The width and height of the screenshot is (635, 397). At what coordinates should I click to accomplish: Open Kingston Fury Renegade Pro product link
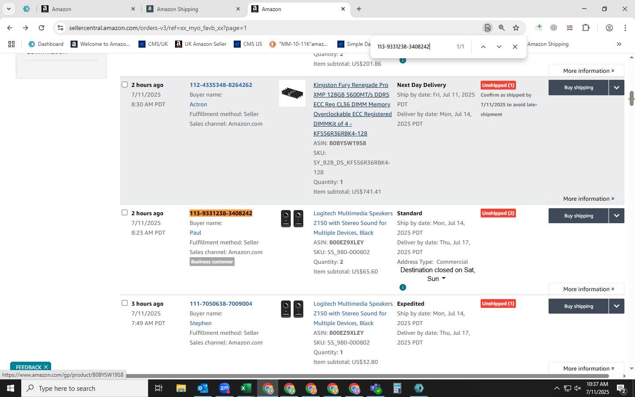click(x=352, y=109)
